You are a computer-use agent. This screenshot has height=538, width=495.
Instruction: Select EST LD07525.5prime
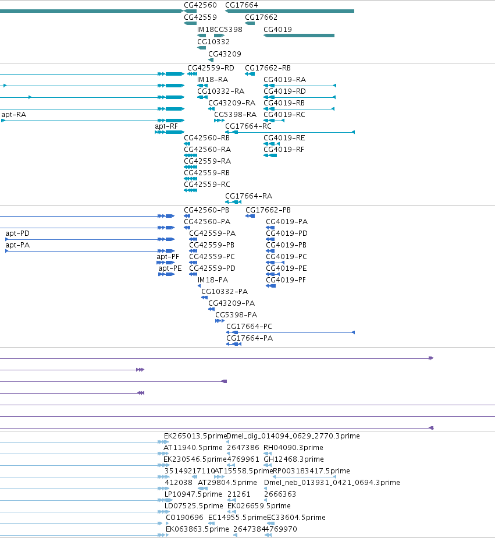click(194, 506)
